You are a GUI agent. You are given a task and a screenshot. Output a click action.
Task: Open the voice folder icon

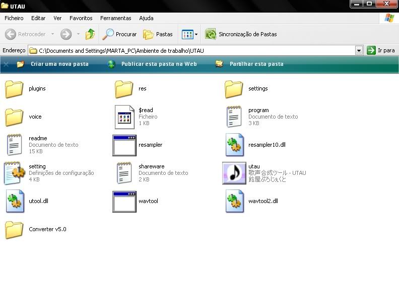click(14, 117)
